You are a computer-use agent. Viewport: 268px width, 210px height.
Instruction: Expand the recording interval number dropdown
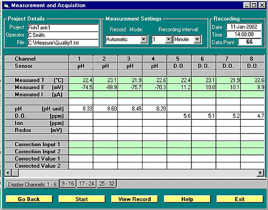[x=168, y=40]
